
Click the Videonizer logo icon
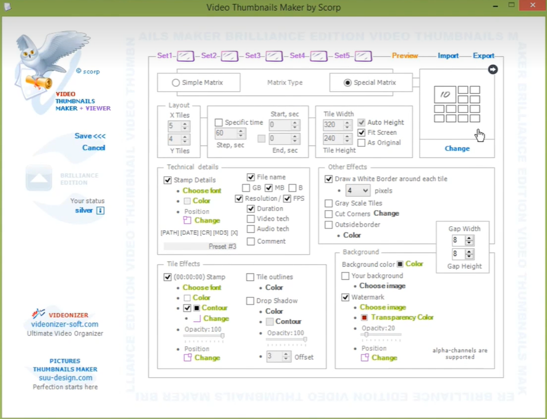coord(38,313)
